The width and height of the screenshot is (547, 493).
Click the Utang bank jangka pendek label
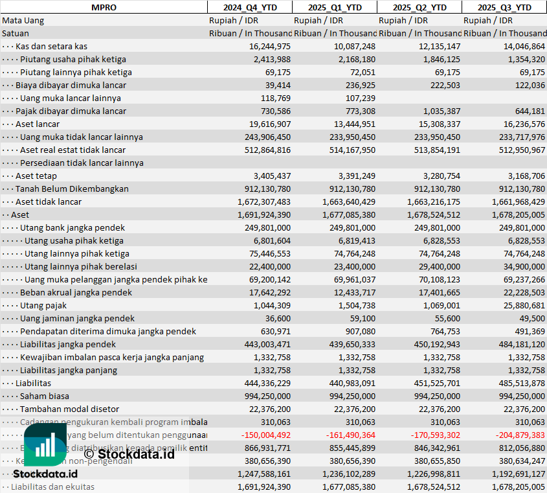pyautogui.click(x=73, y=227)
